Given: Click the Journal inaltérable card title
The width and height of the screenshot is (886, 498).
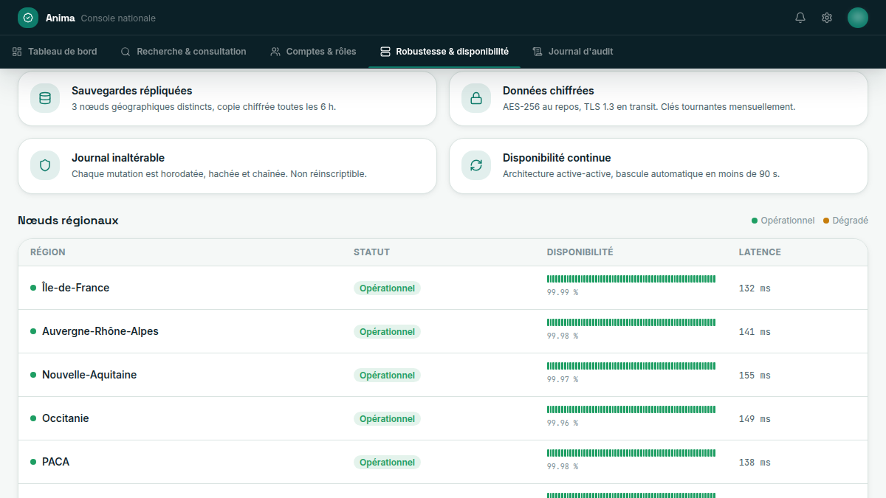Looking at the screenshot, I should [x=118, y=158].
